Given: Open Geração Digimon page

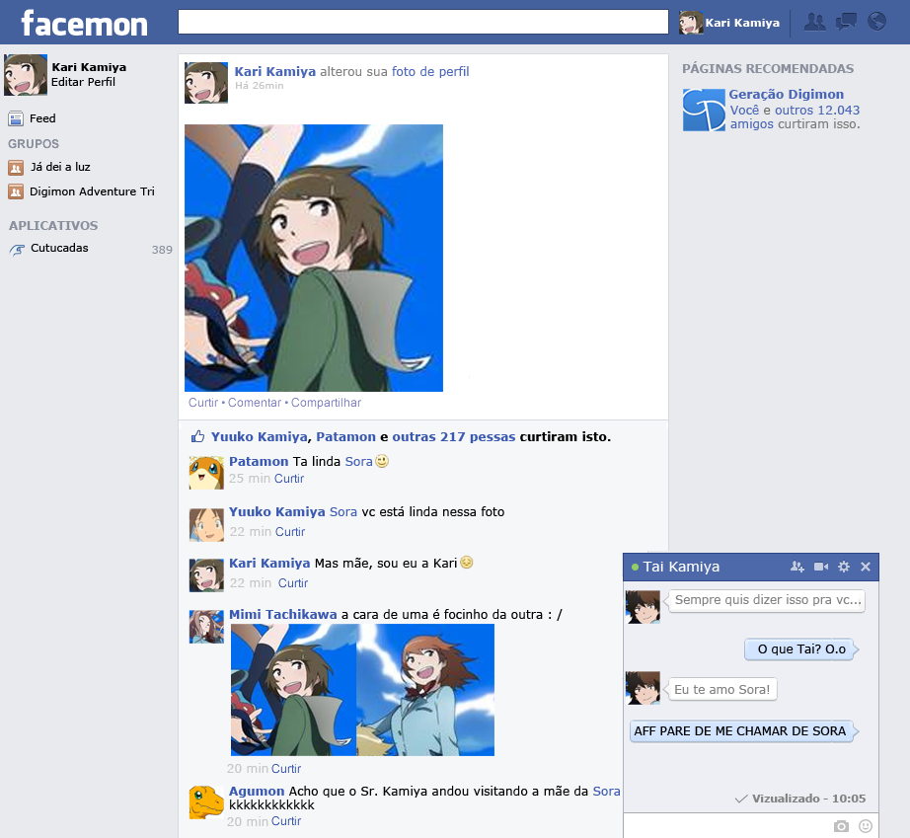Looking at the screenshot, I should point(786,94).
